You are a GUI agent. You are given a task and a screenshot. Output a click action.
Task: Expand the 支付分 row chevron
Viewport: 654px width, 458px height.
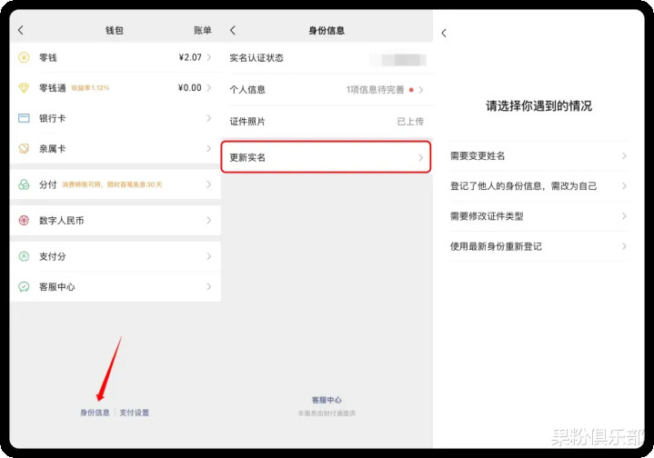click(x=209, y=256)
